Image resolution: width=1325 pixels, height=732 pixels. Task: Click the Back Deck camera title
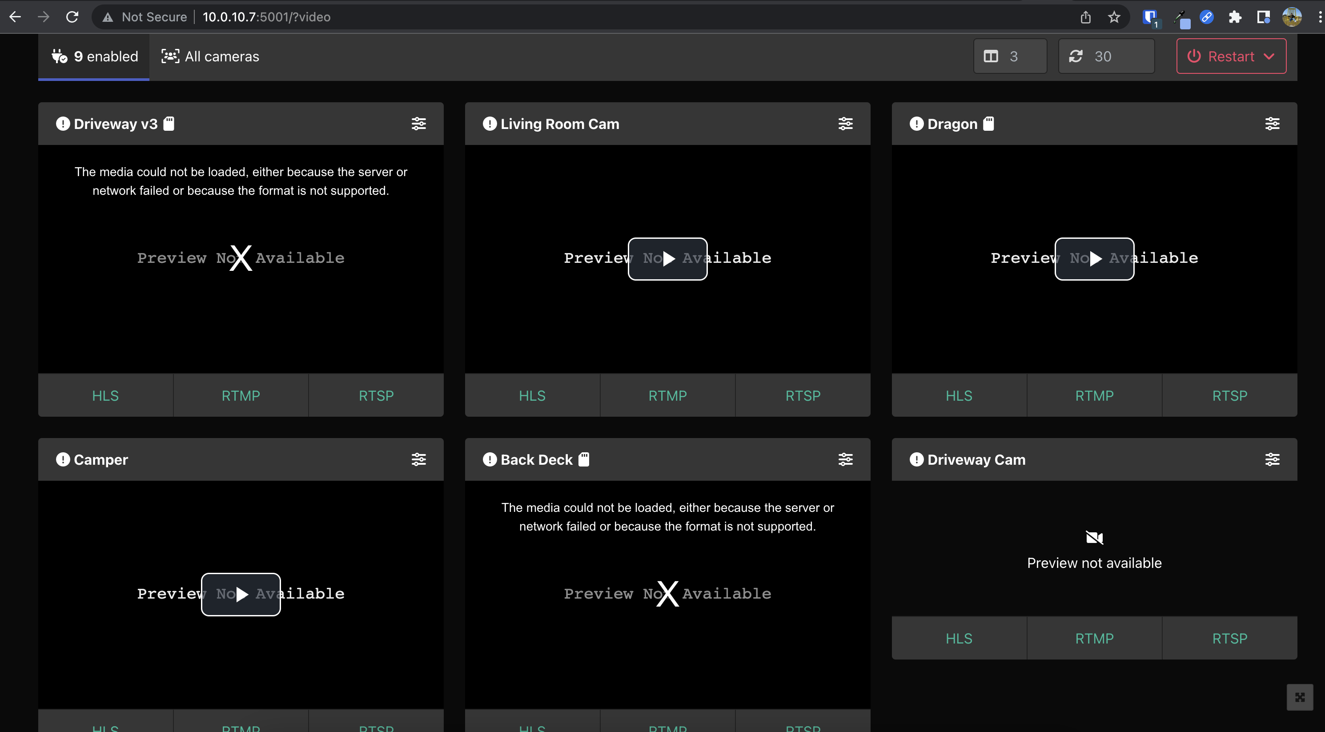pyautogui.click(x=537, y=460)
